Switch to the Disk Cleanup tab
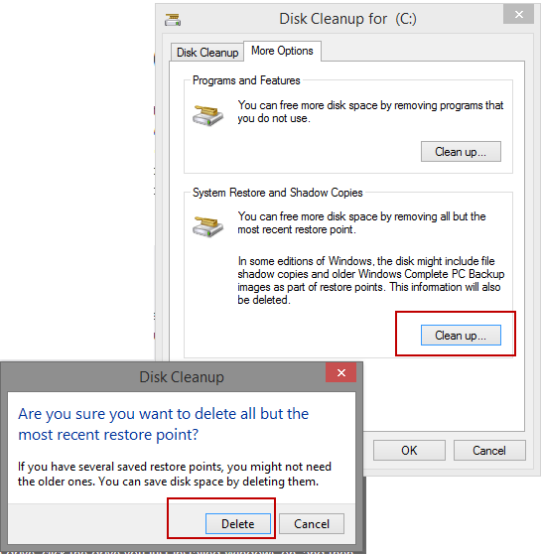This screenshot has width=541, height=554. pyautogui.click(x=207, y=53)
